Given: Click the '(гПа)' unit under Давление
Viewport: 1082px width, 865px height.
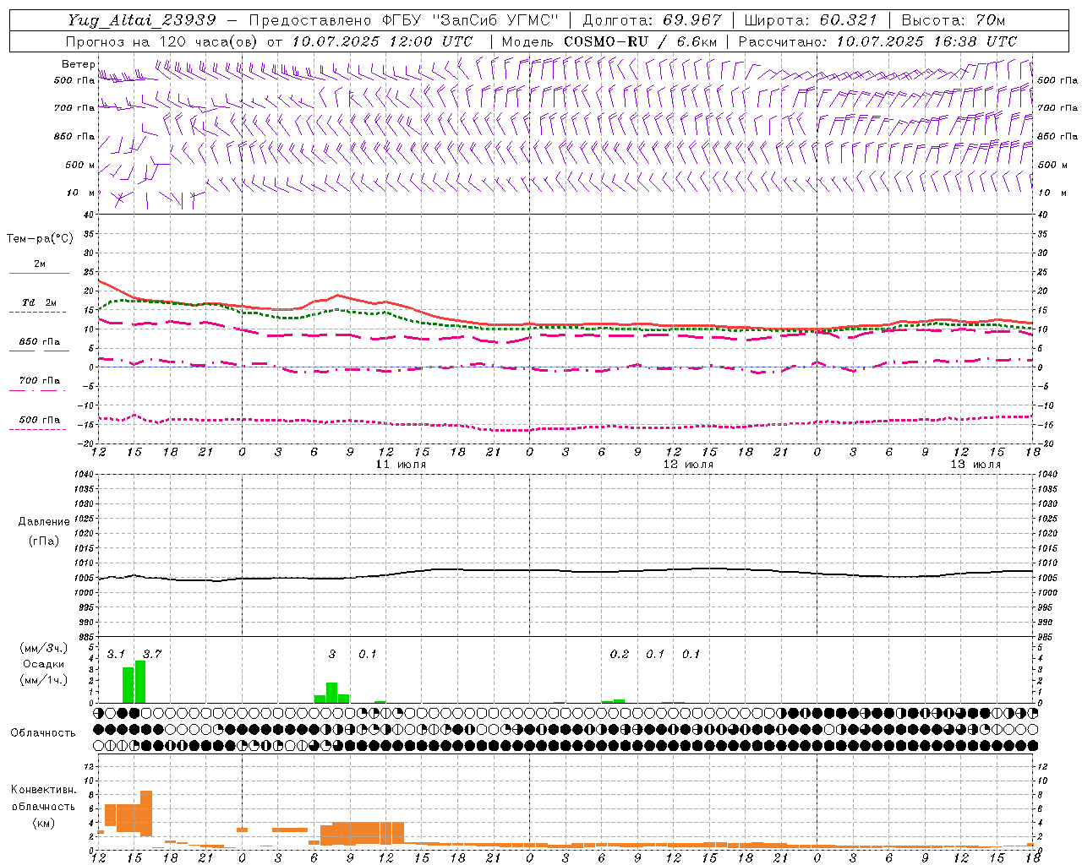Looking at the screenshot, I should [44, 541].
